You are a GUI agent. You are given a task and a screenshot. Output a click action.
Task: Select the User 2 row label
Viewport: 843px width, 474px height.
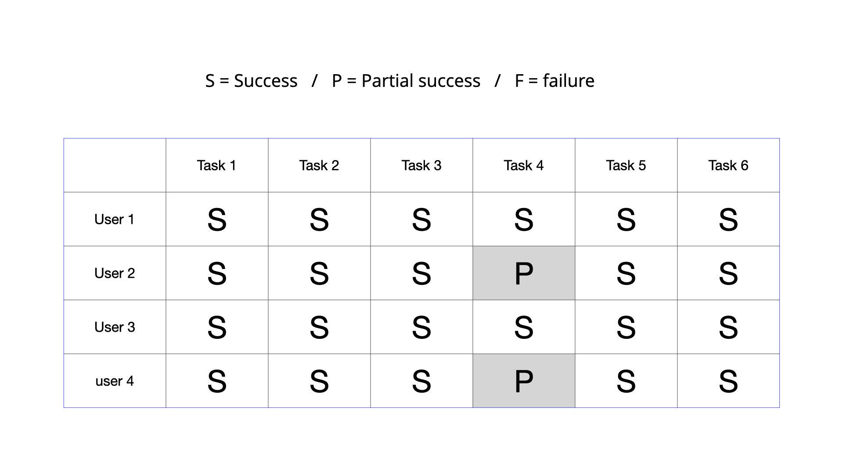click(115, 273)
